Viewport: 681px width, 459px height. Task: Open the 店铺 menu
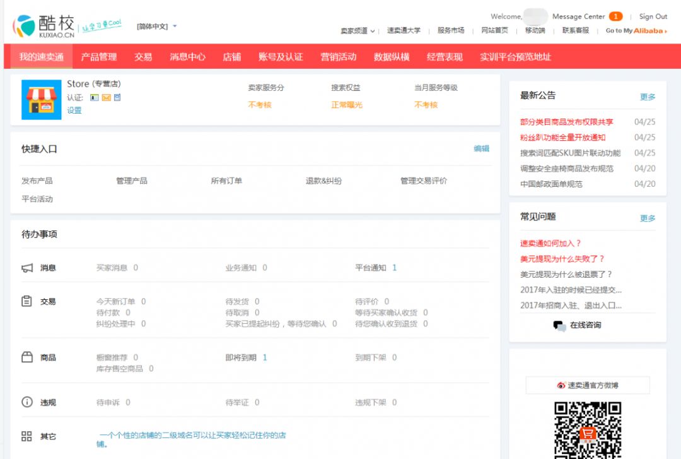coord(231,57)
